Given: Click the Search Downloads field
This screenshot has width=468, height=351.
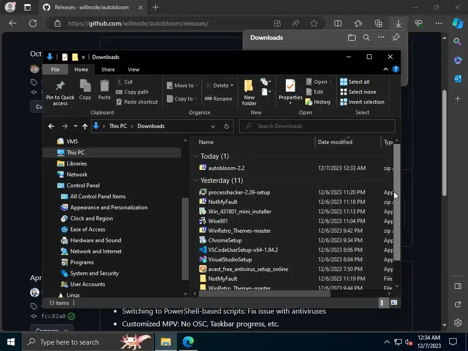Looking at the screenshot, I should click(317, 126).
